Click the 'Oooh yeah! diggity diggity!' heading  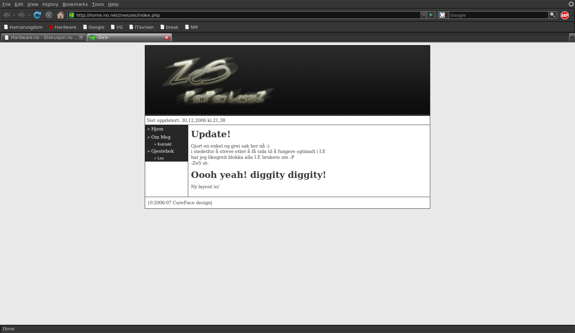coord(258,175)
